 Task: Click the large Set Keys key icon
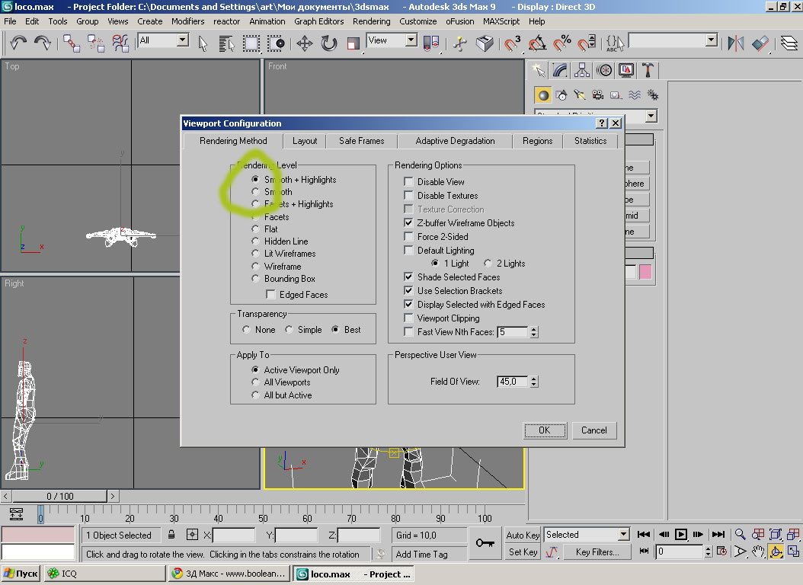[x=485, y=543]
